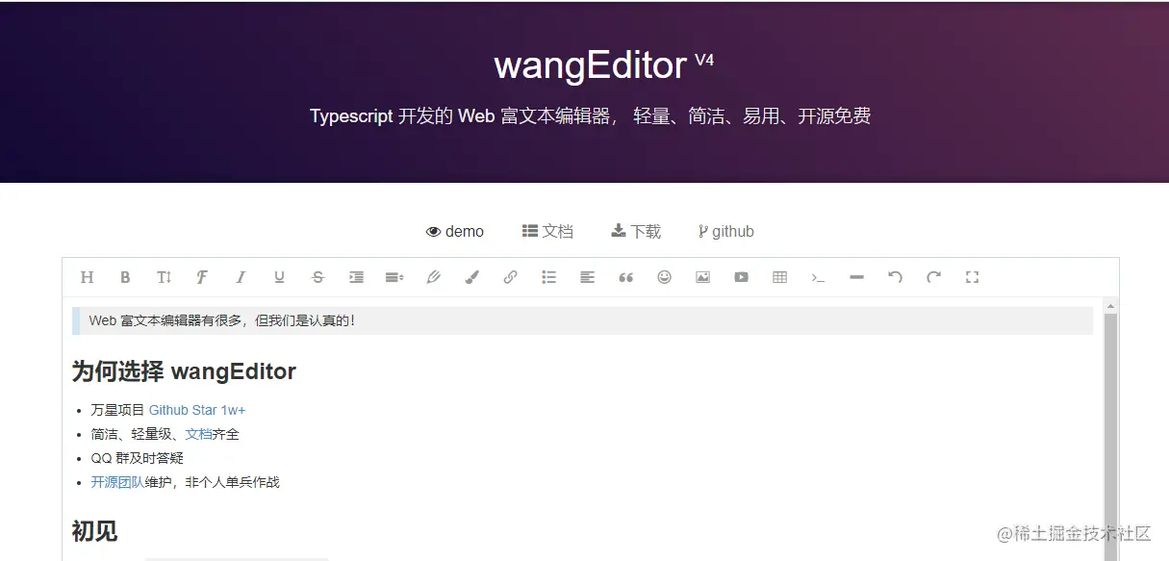The width and height of the screenshot is (1169, 561).
Task: Click the bullet 'QQ 群及时答疑'
Action: pyautogui.click(x=138, y=458)
